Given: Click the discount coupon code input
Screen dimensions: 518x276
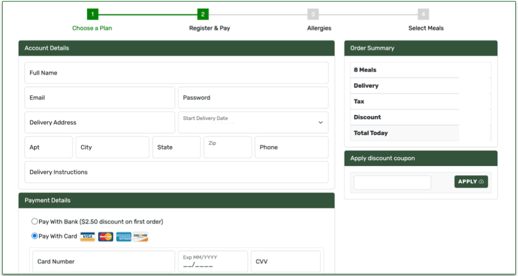Looking at the screenshot, I should point(392,183).
